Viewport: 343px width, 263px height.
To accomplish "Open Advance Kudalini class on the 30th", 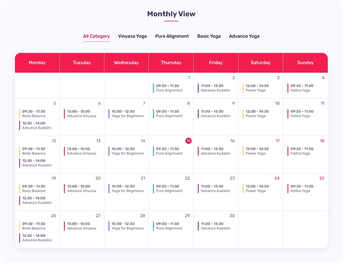I will pos(215,226).
